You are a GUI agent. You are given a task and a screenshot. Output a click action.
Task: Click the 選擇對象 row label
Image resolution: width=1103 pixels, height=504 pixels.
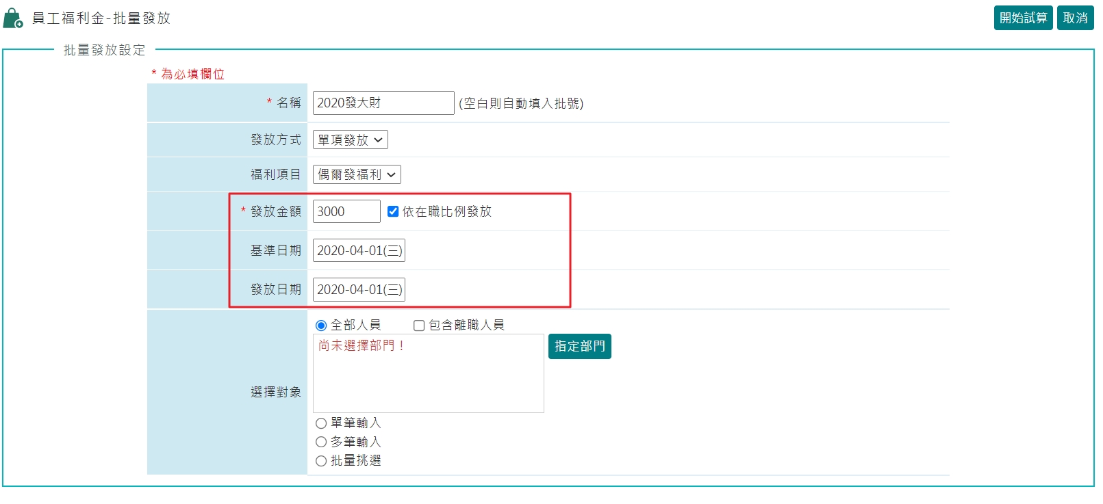276,392
